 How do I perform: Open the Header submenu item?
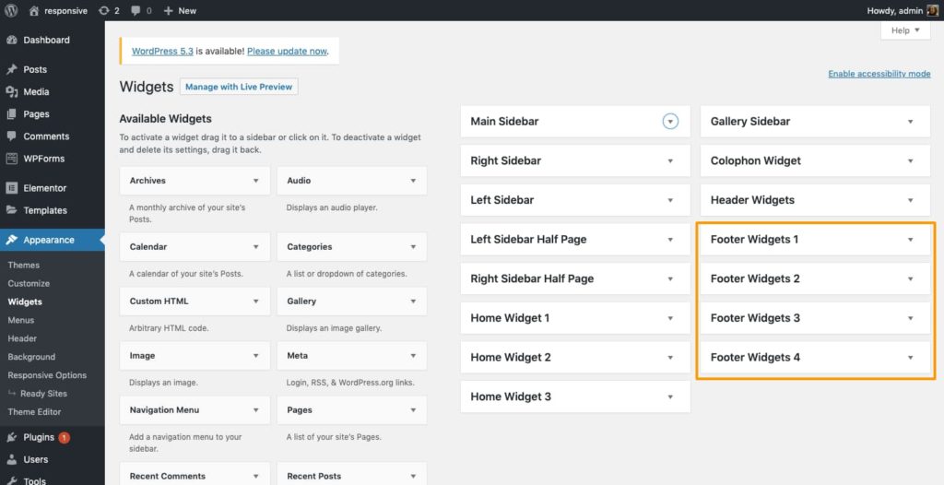(x=22, y=338)
